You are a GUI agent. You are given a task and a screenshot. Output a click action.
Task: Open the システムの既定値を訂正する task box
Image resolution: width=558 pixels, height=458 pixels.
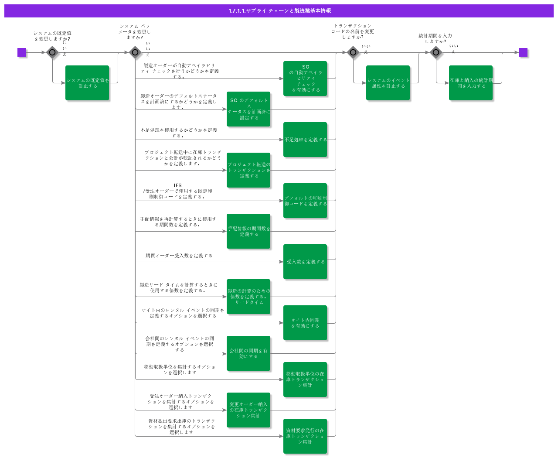[x=87, y=83]
